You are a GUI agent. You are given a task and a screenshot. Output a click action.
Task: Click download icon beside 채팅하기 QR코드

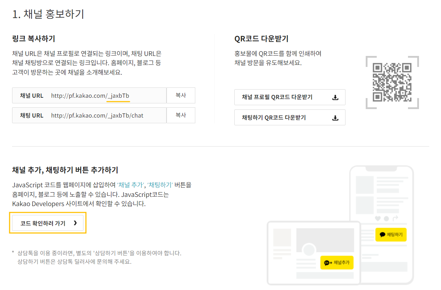pos(335,118)
